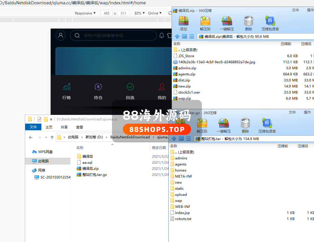Screen dimensions: 314x242
Task: Open the Responsive device dropdown
Action: pos(85,13)
